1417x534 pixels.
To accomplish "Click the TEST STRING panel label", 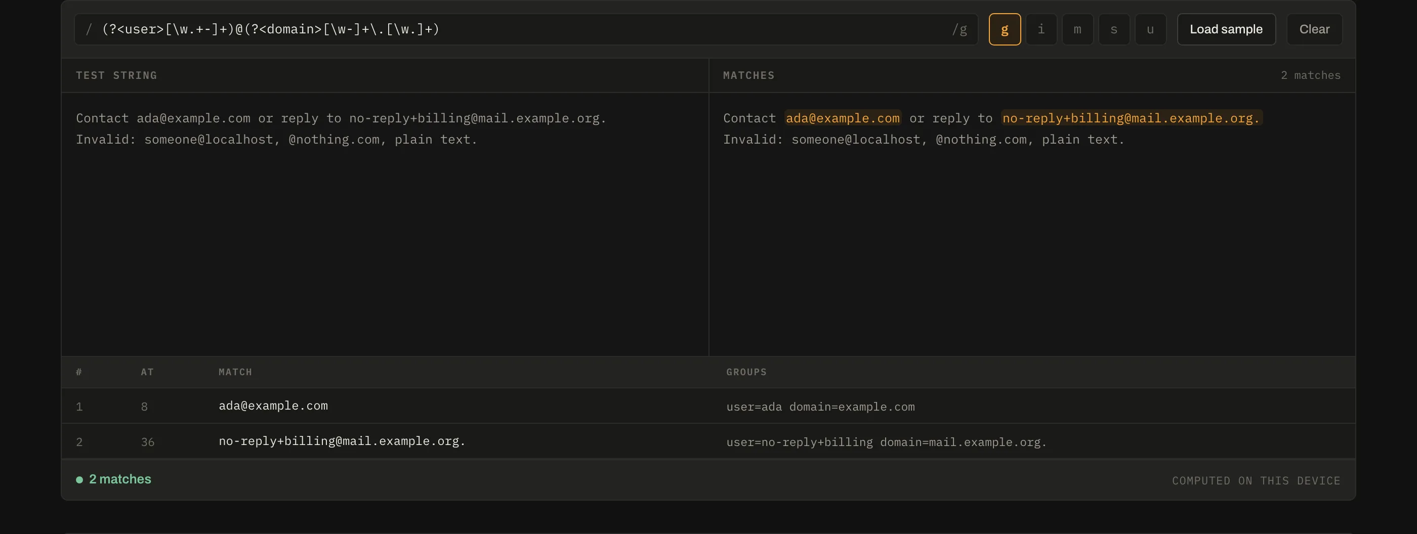I will point(116,75).
